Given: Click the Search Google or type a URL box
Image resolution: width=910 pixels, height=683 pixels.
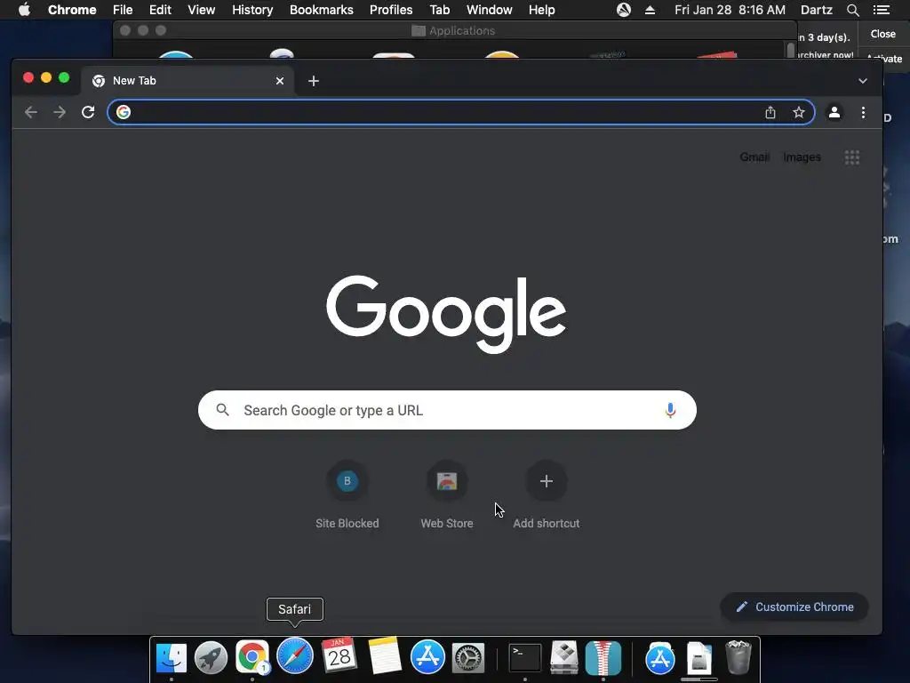Looking at the screenshot, I should [447, 410].
